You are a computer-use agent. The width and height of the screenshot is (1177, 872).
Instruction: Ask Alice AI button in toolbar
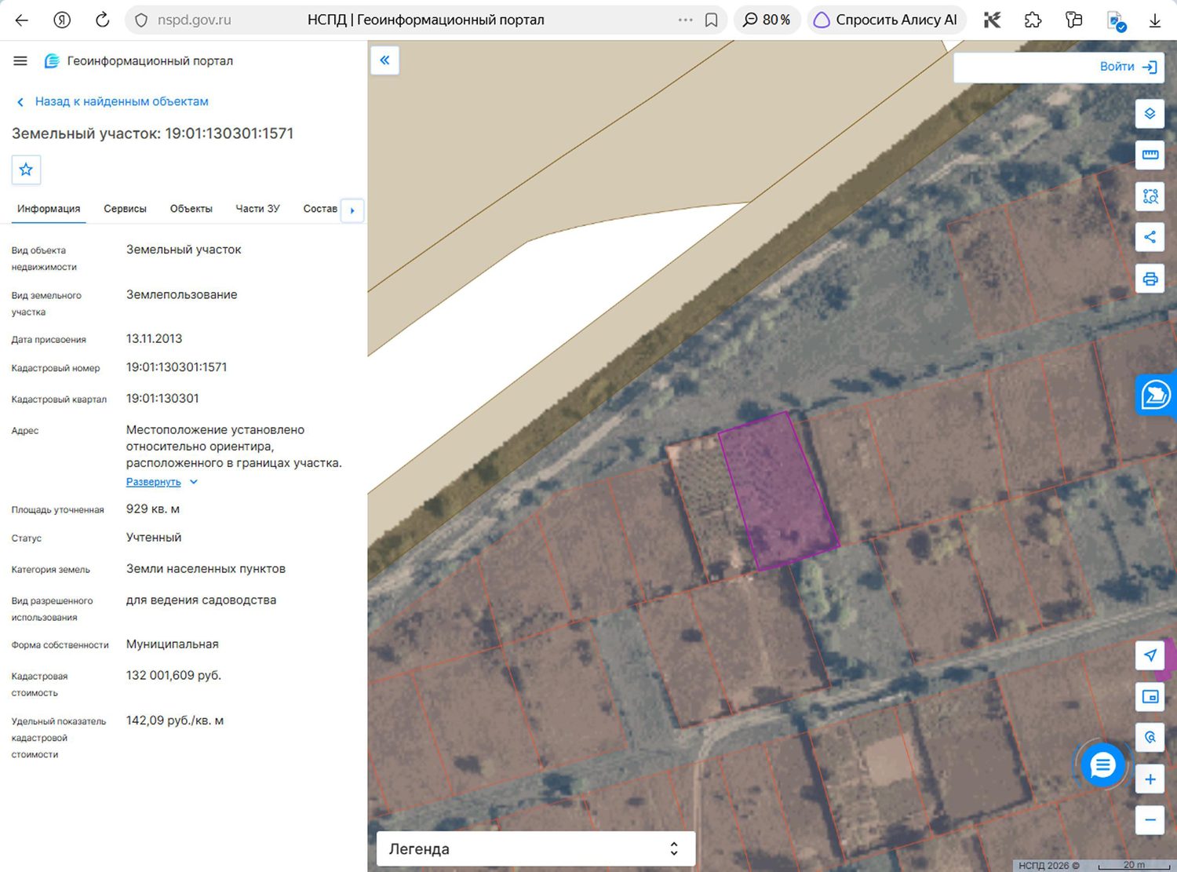pyautogui.click(x=886, y=20)
